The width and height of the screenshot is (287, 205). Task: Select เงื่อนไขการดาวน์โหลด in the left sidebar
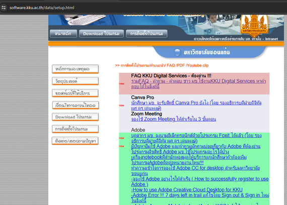76,105
